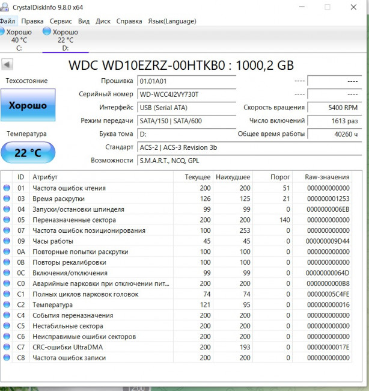
Task: Click the Хорошо health status button
Action: [x=28, y=105]
